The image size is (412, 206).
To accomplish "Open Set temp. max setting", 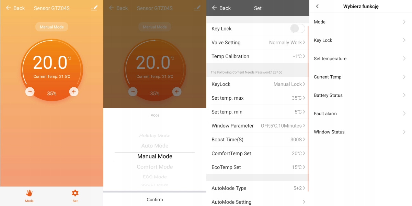I will point(257,98).
